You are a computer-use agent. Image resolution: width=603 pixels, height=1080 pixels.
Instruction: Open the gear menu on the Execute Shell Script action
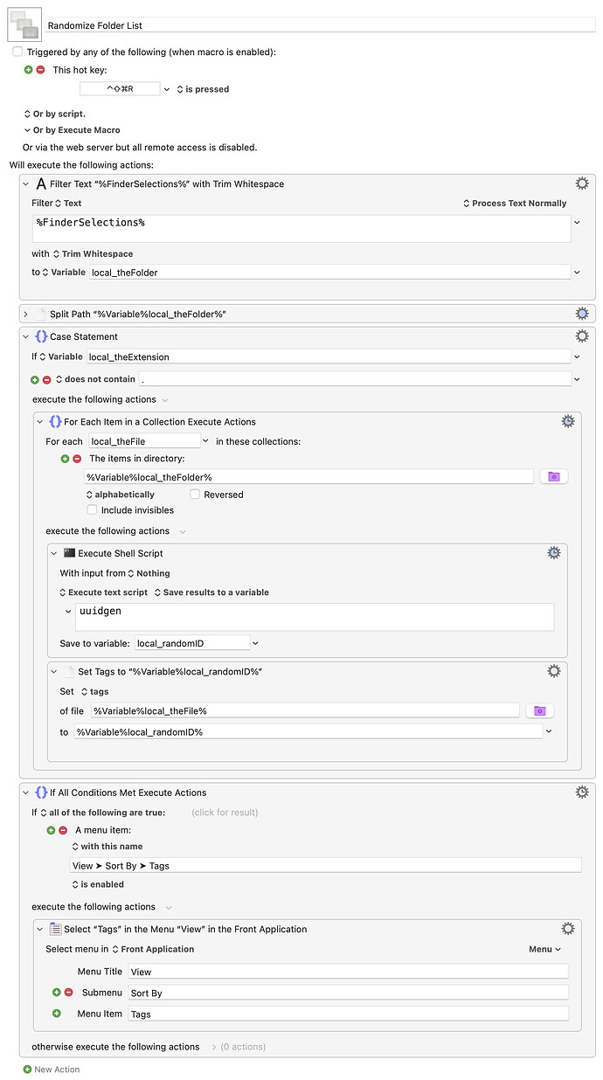[x=553, y=552]
